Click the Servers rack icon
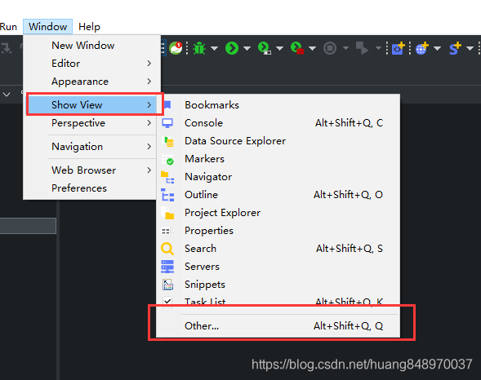The width and height of the screenshot is (481, 380). pyautogui.click(x=167, y=267)
